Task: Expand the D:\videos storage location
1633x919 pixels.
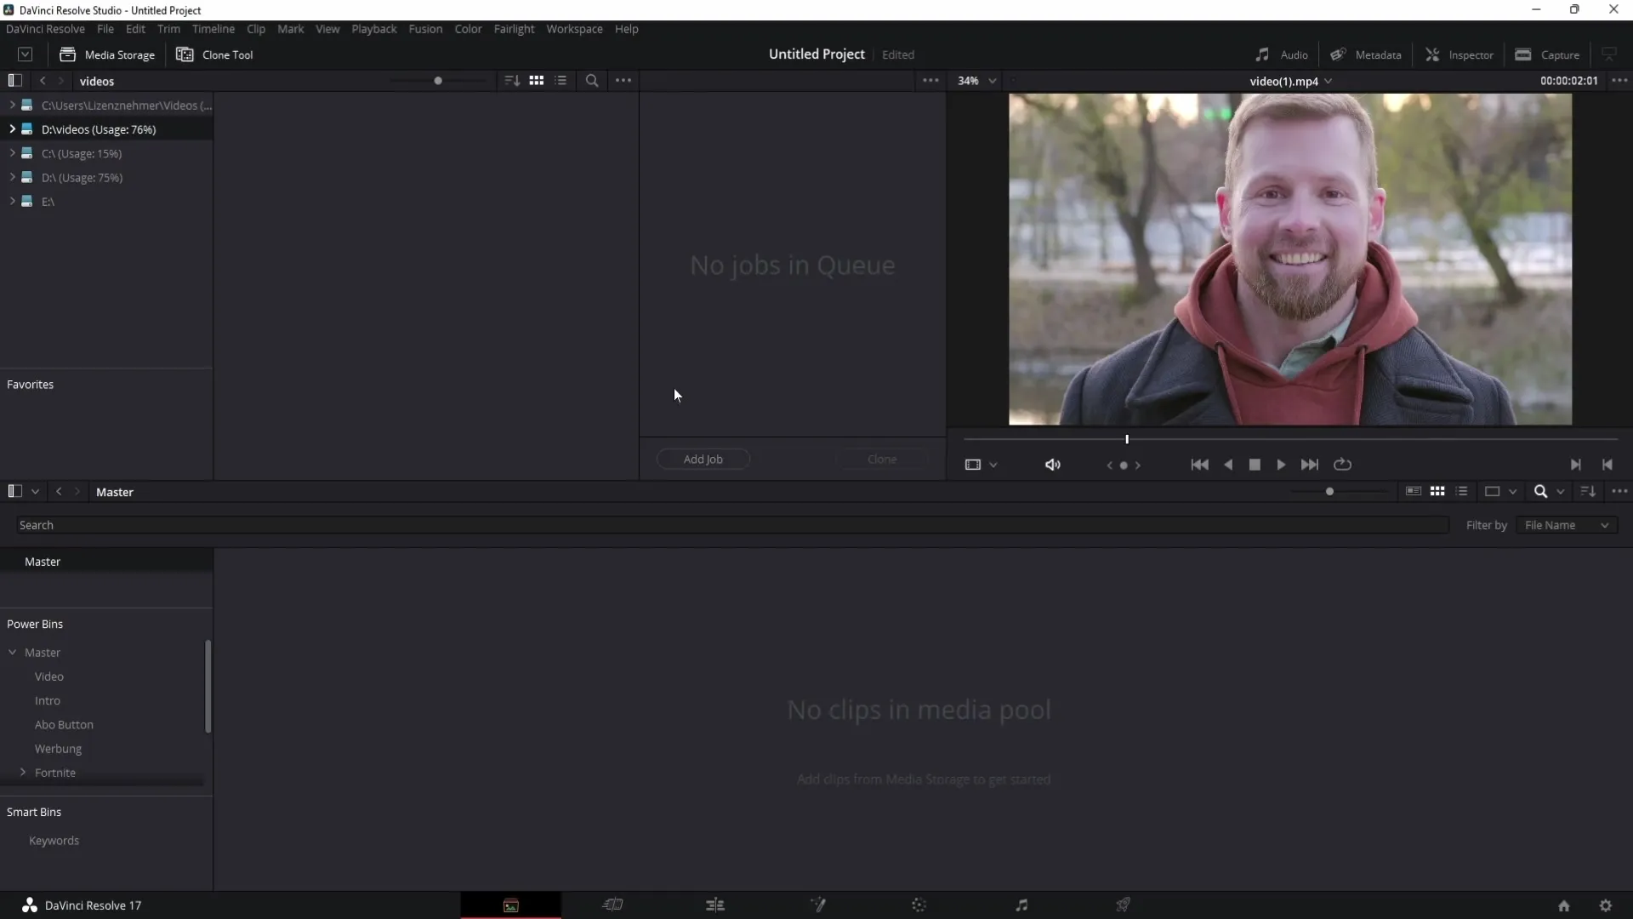Action: tap(11, 128)
